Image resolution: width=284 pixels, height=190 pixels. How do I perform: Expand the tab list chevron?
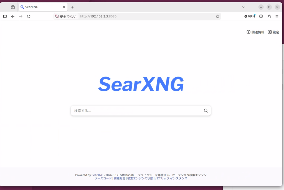pos(244,7)
